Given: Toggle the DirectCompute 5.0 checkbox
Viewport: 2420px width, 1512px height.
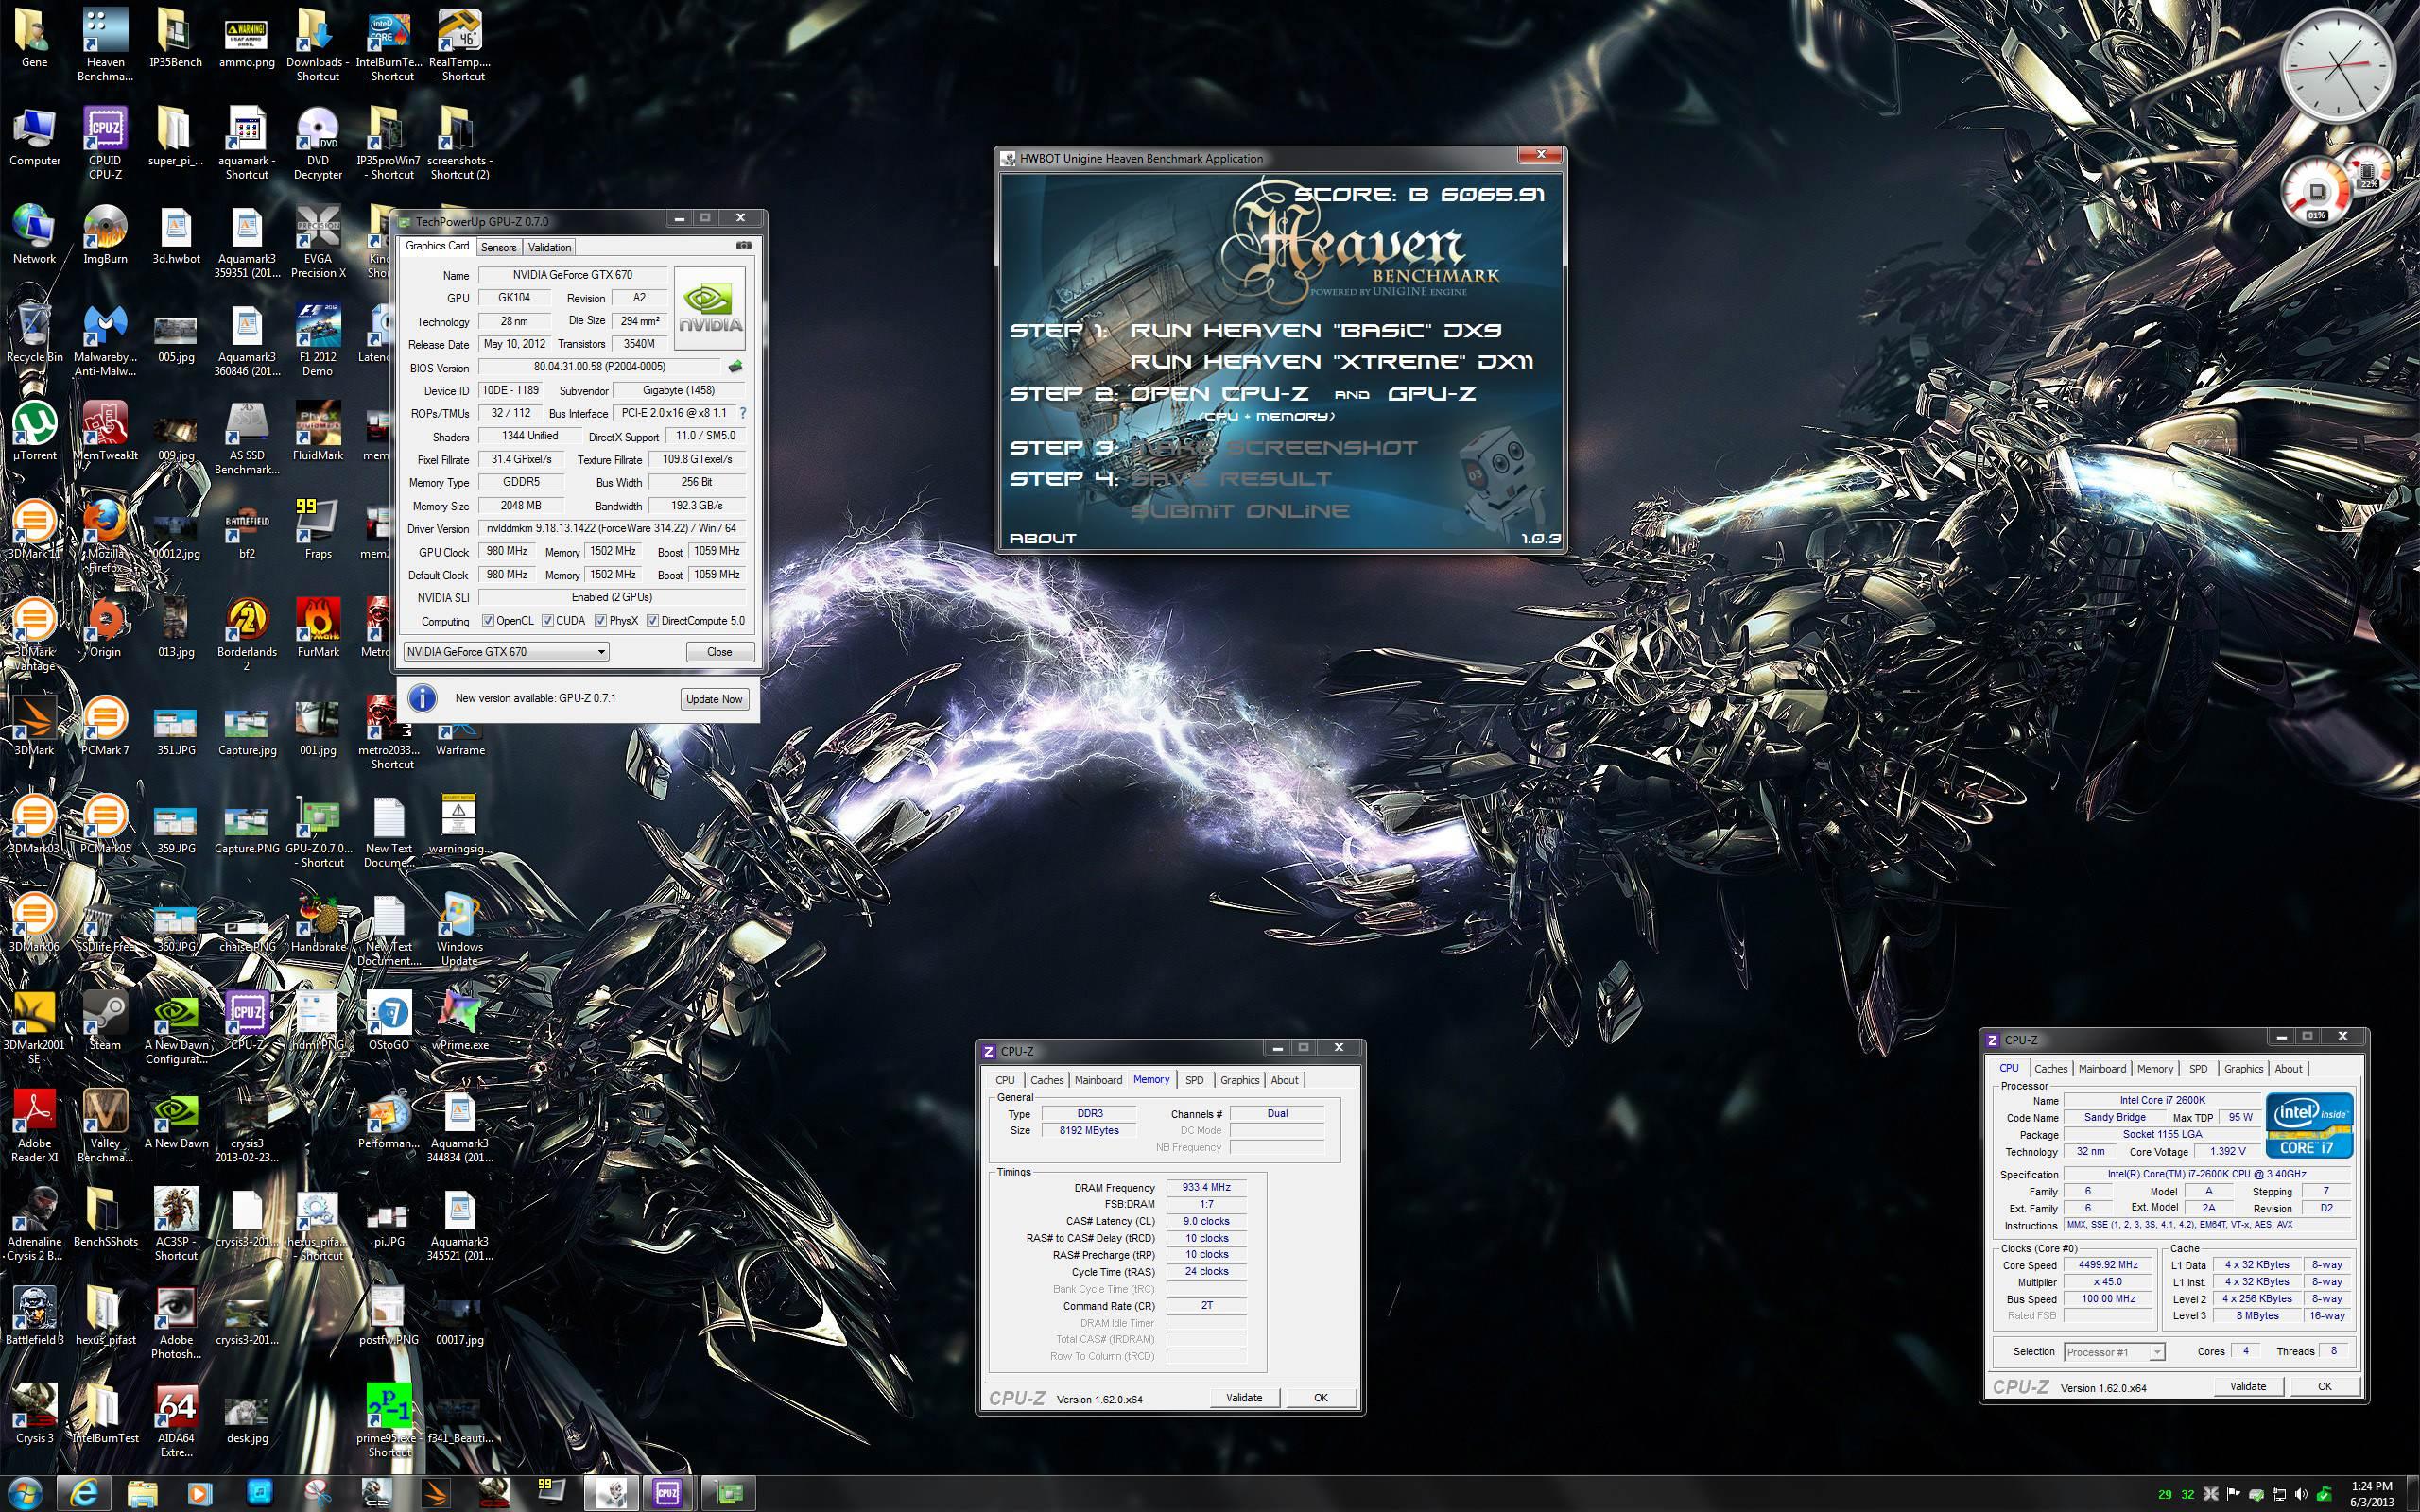Looking at the screenshot, I should tap(653, 620).
